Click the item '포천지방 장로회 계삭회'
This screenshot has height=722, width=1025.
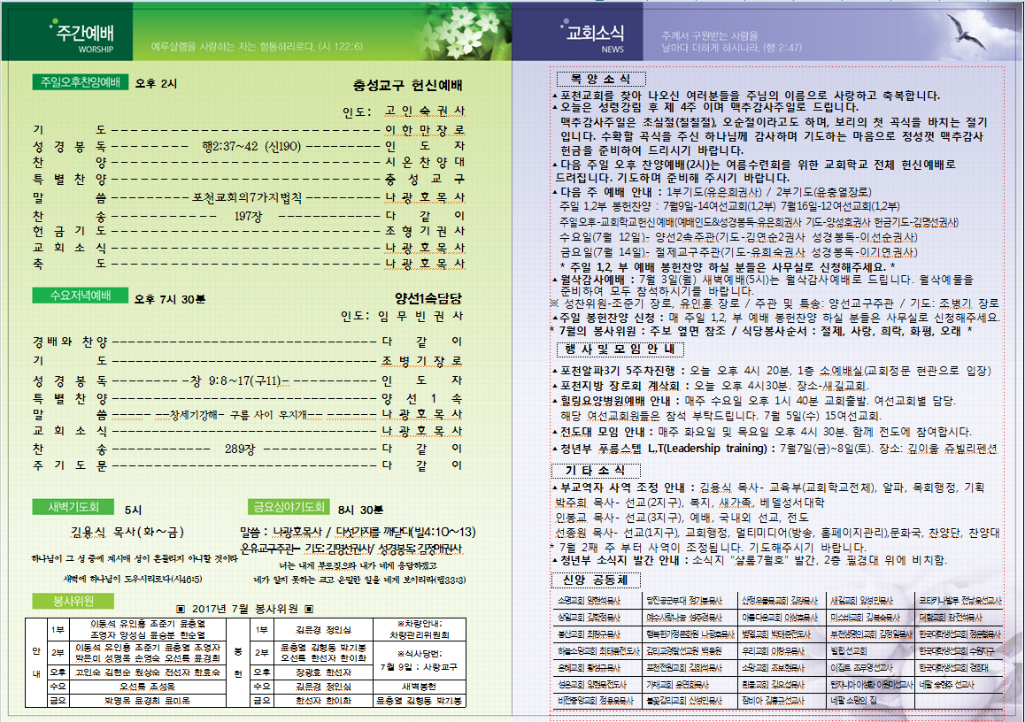[x=620, y=386]
